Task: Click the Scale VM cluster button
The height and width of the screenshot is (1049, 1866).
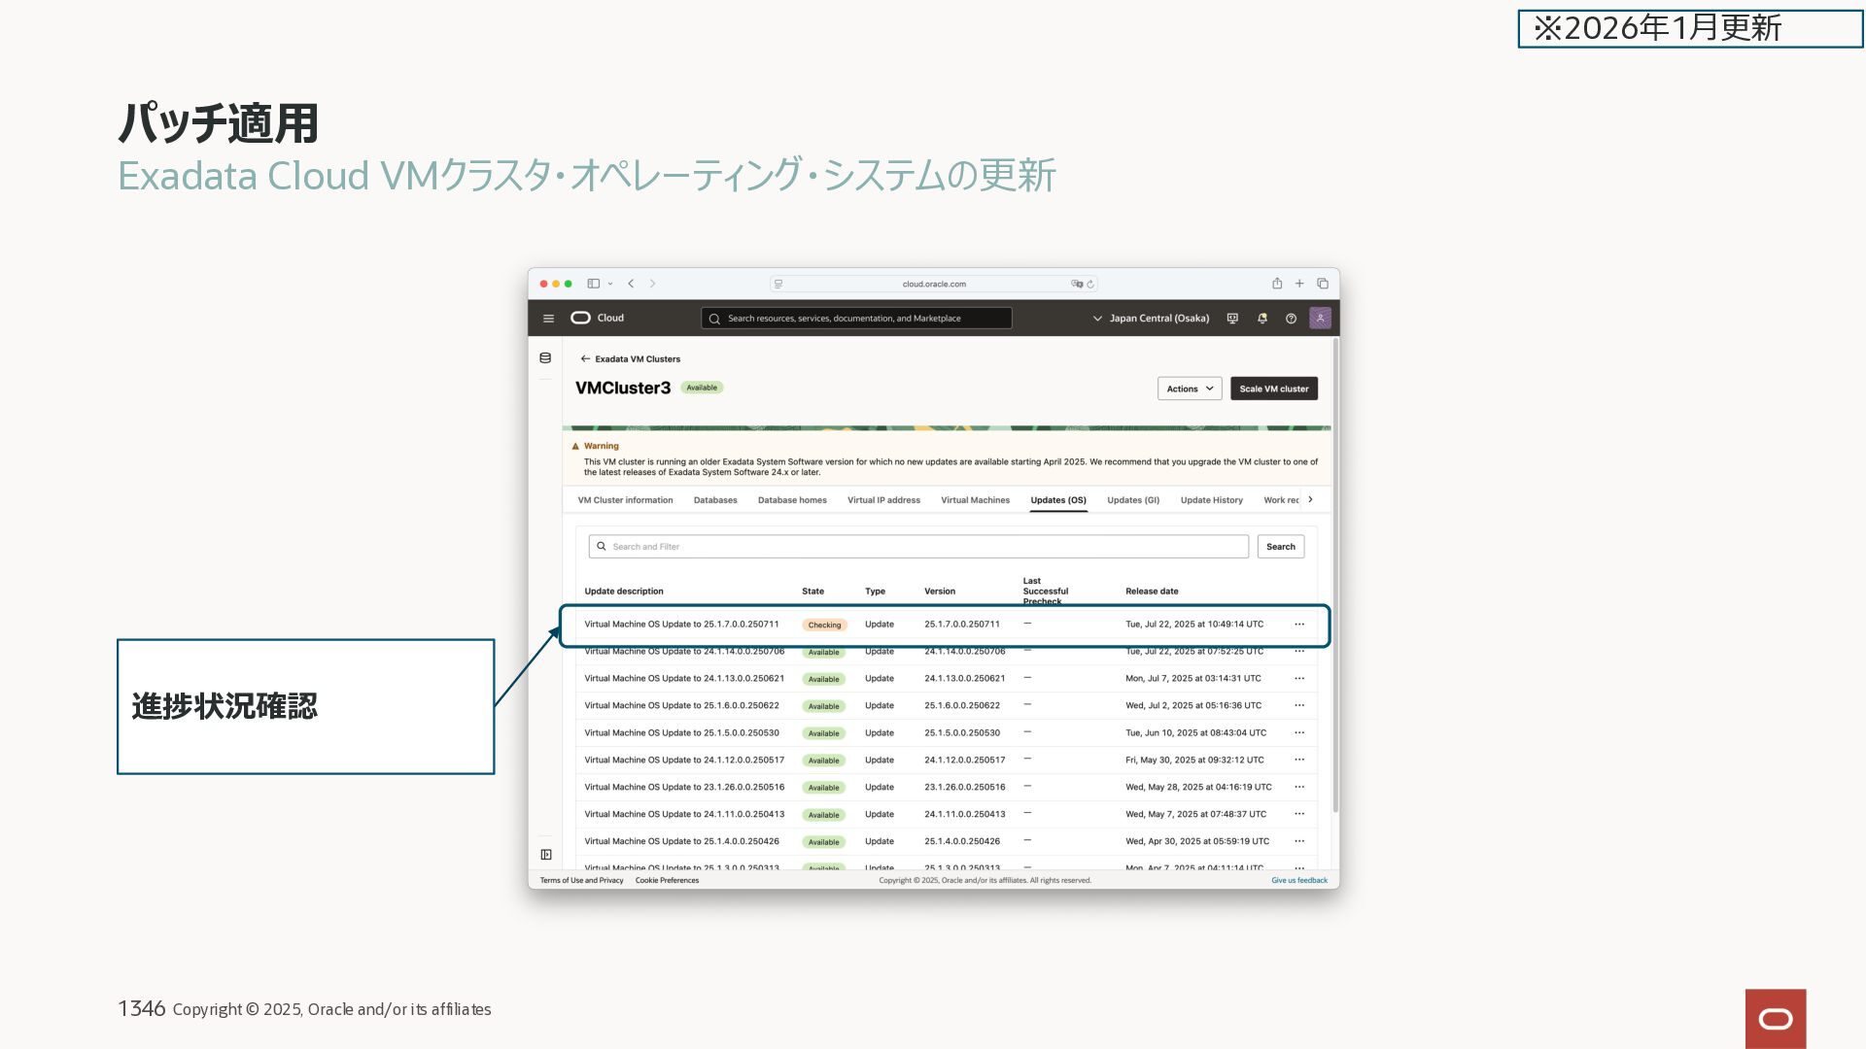Action: [x=1273, y=389]
